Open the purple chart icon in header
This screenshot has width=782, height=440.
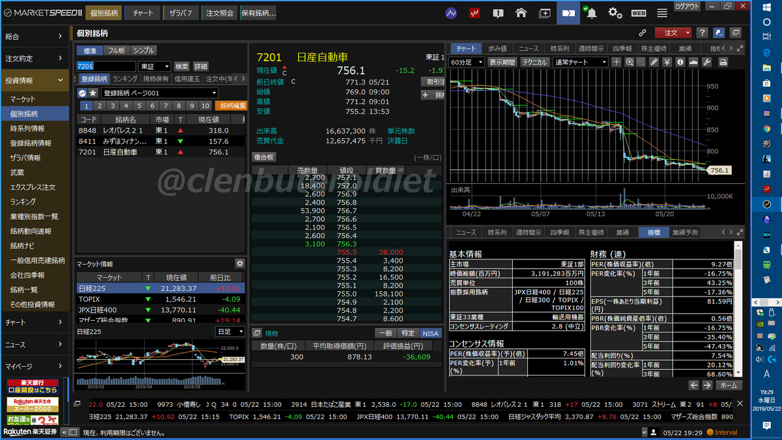pos(451,12)
